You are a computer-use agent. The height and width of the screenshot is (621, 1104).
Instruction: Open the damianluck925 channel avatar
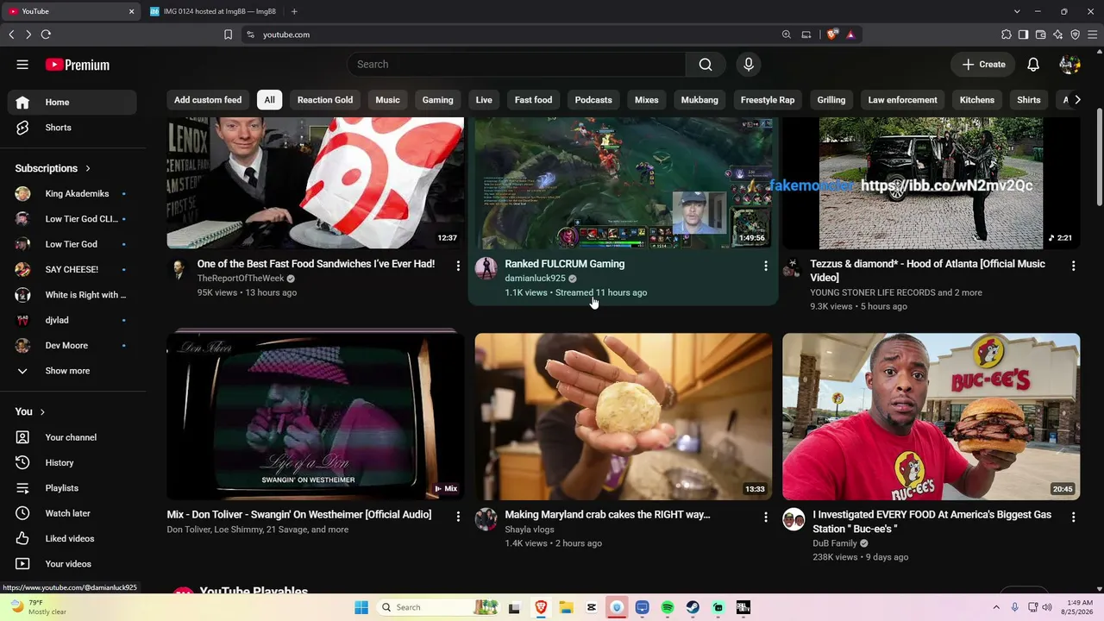(x=486, y=267)
